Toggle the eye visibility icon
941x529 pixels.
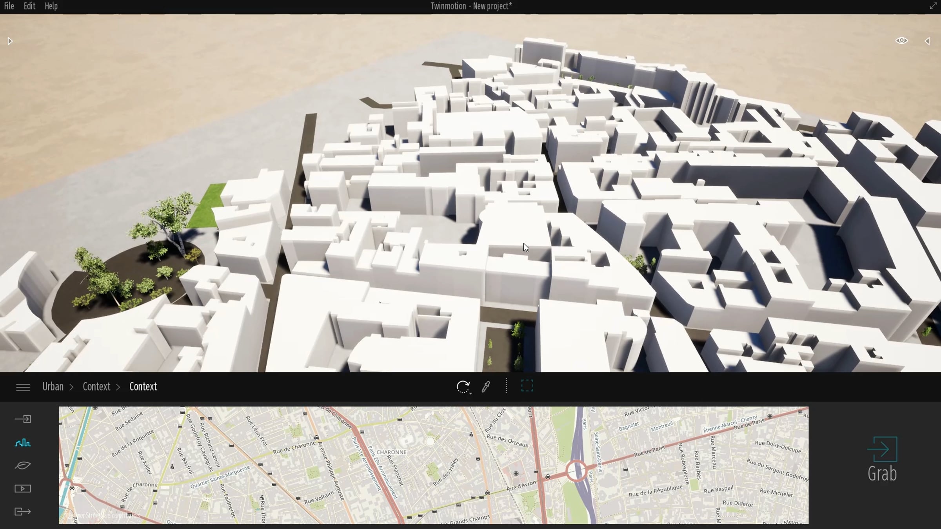(x=901, y=41)
